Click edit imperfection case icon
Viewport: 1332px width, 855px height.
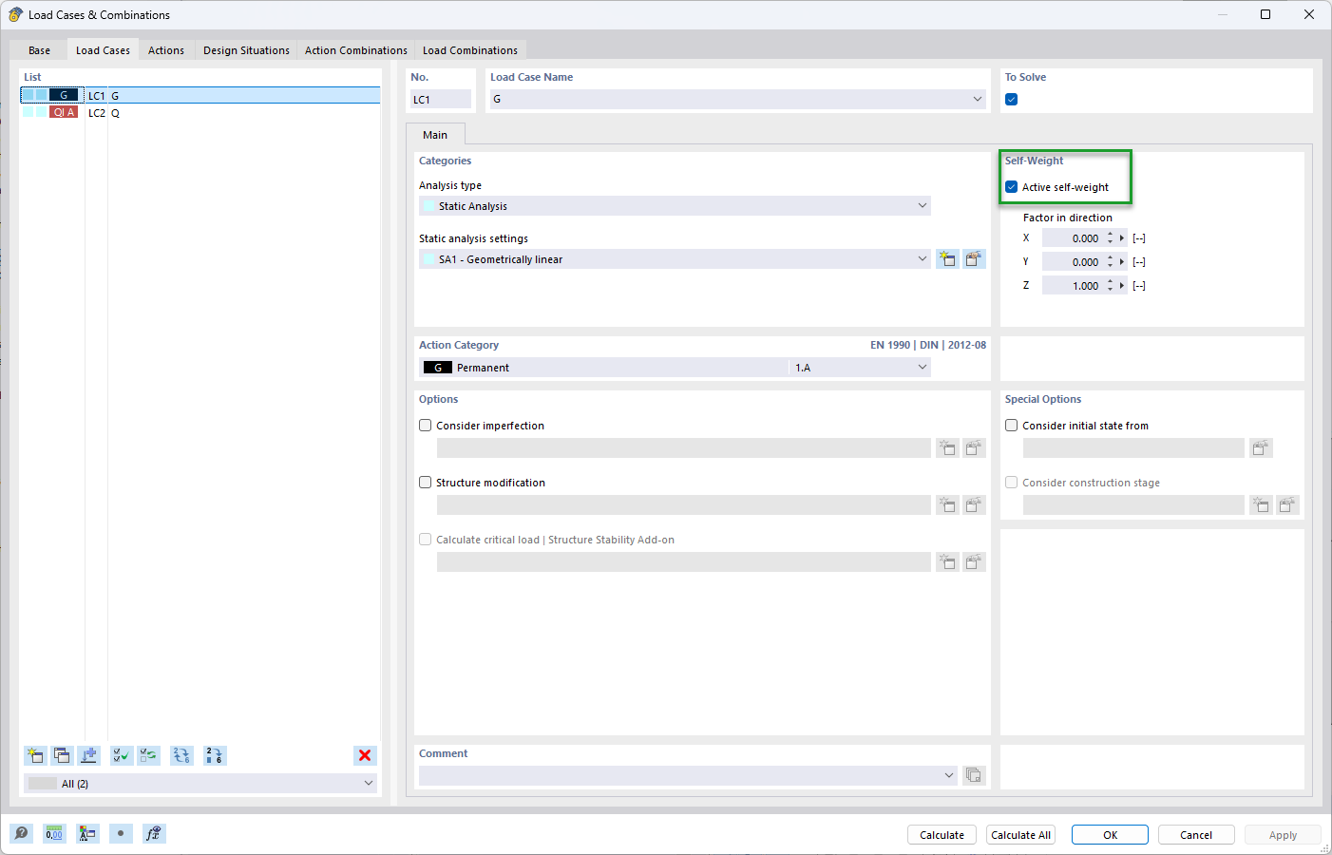(974, 447)
